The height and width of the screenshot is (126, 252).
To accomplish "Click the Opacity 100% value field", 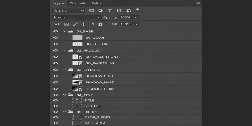I will [126, 17].
